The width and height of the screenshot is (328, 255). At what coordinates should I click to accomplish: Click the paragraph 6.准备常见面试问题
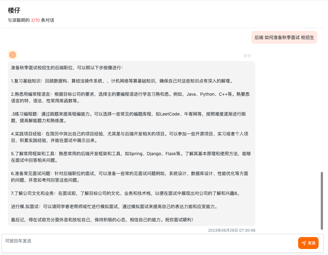click(x=130, y=177)
